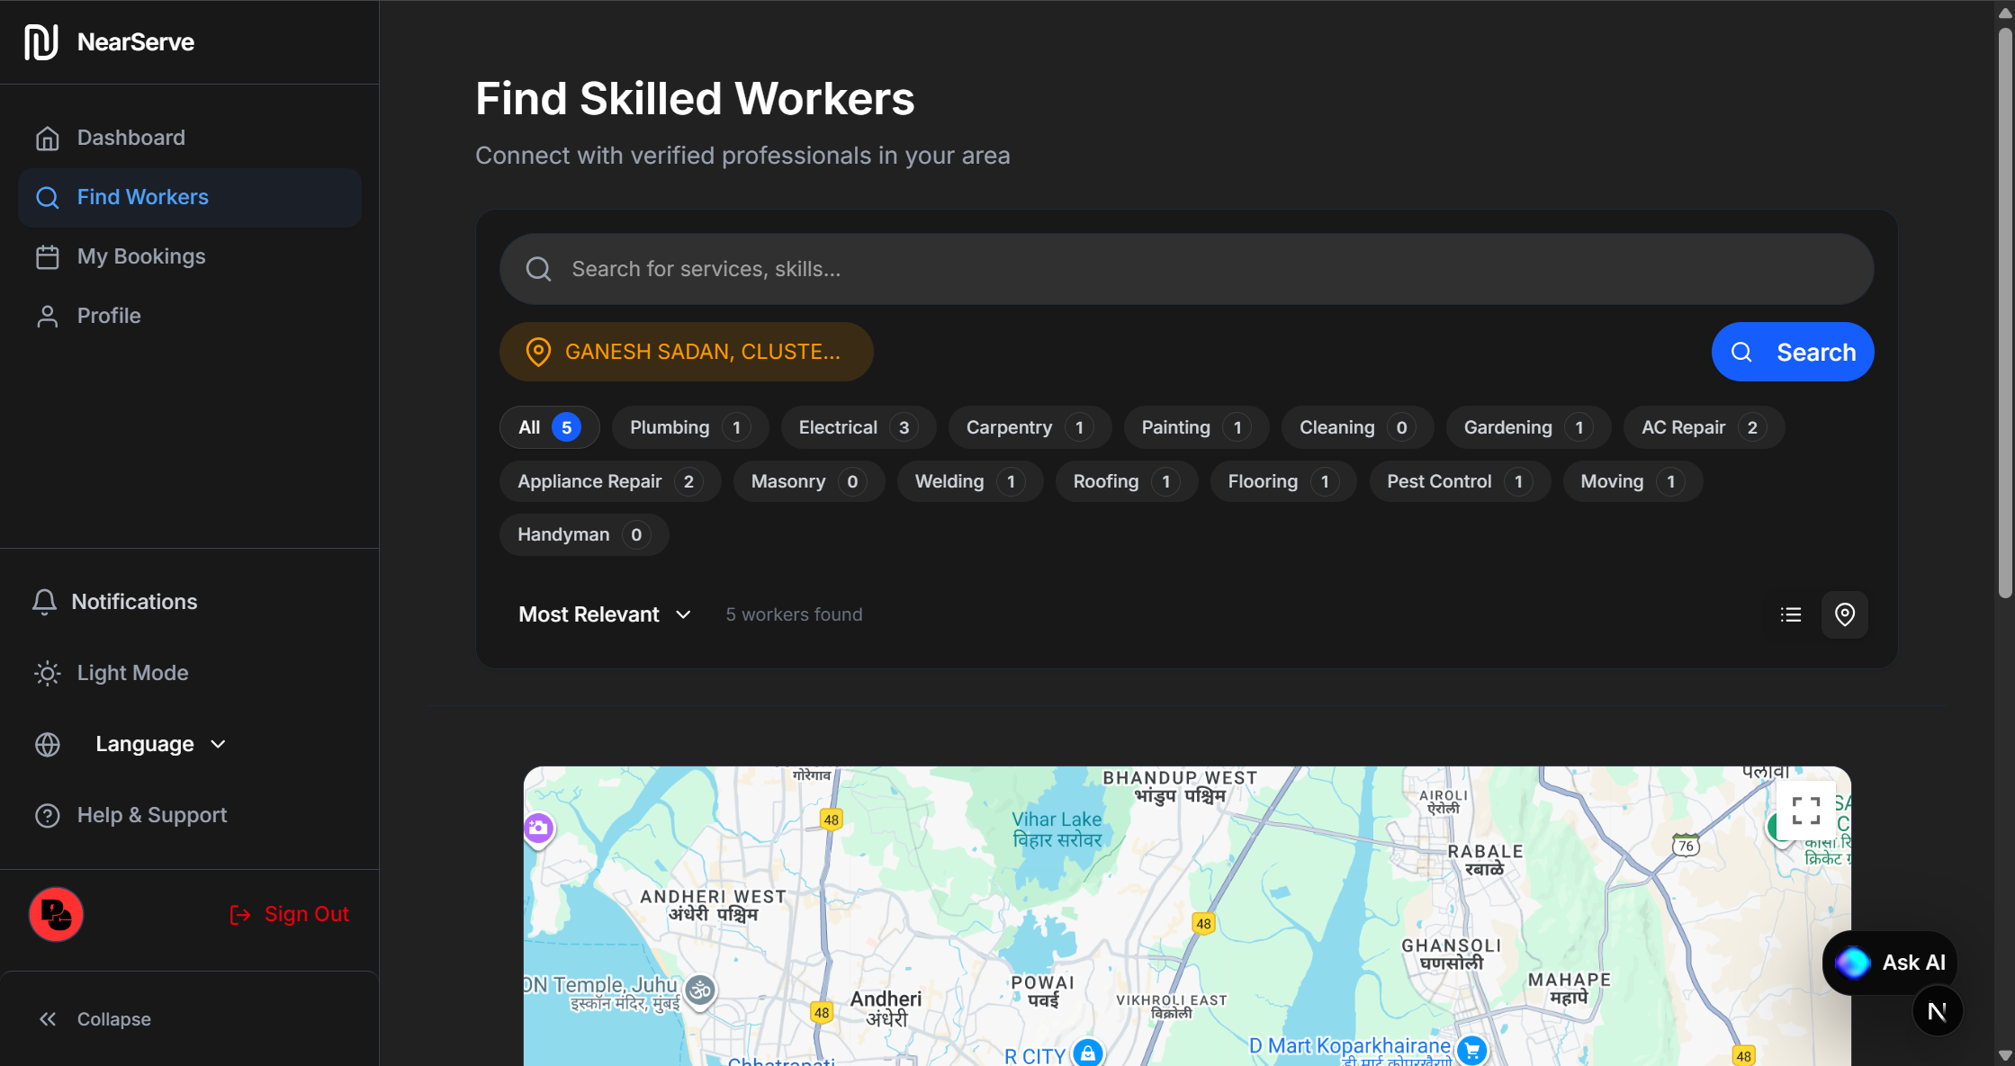
Task: Click the NearServe logo icon
Action: [40, 41]
